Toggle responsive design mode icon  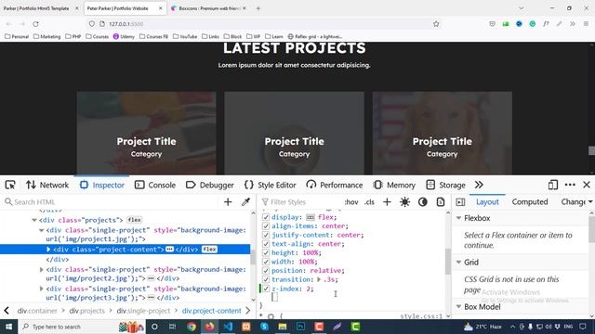[x=553, y=185]
